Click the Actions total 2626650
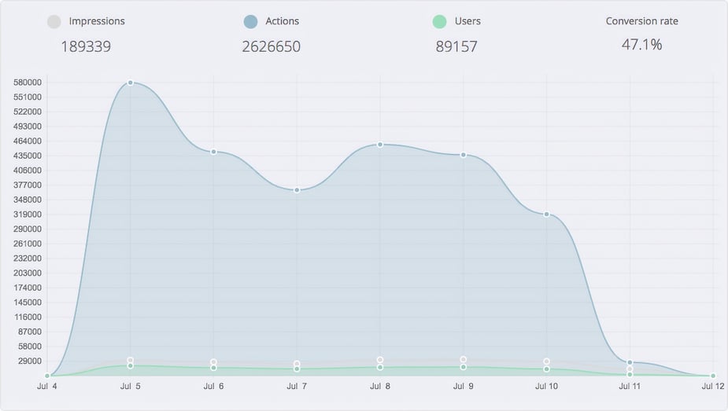The height and width of the screenshot is (411, 728). [271, 46]
